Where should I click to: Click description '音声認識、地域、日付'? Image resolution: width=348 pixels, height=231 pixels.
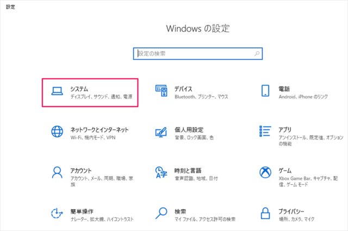coord(196,178)
